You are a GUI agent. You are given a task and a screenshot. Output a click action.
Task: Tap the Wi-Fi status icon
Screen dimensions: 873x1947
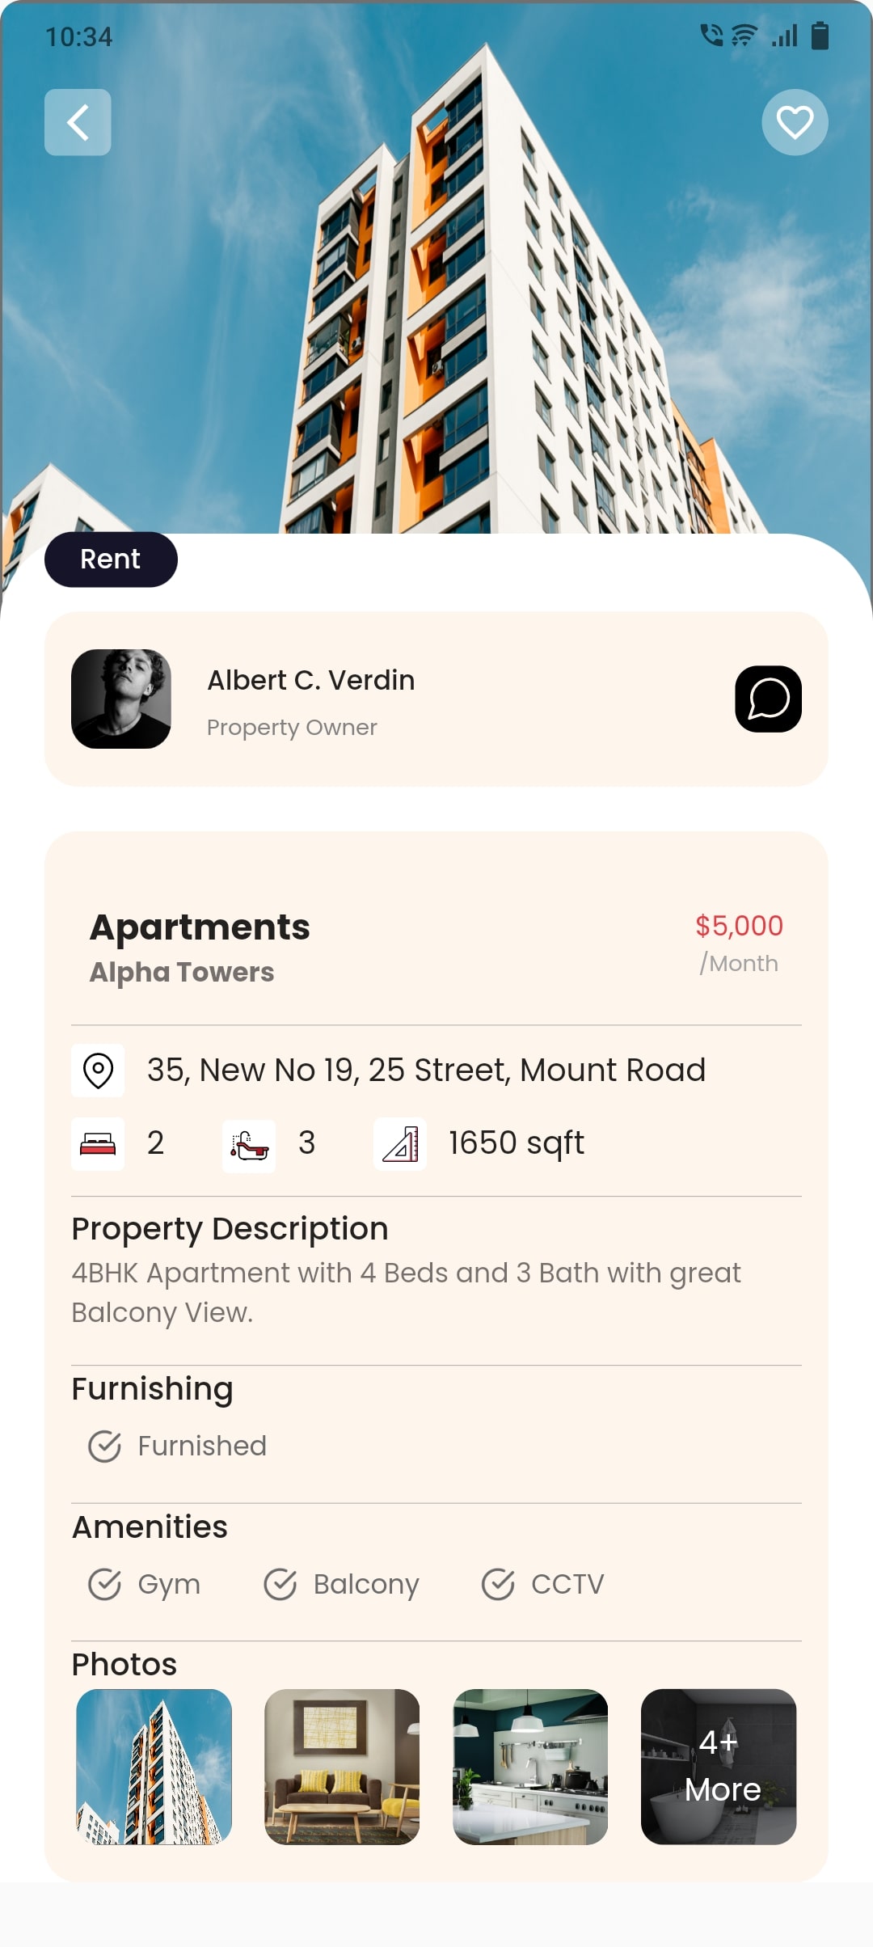pyautogui.click(x=744, y=36)
